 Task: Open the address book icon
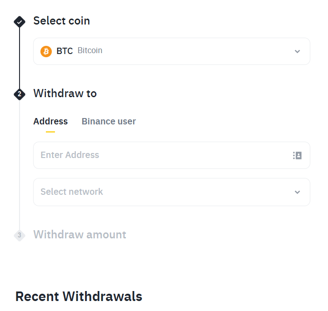[297, 155]
